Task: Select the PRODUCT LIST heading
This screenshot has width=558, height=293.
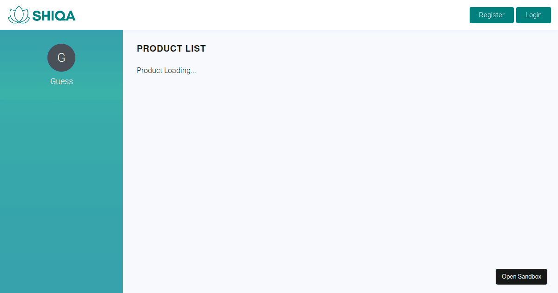Action: coord(171,48)
